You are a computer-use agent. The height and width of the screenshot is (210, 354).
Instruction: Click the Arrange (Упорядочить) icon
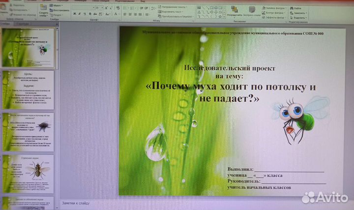pyautogui.click(x=235, y=11)
